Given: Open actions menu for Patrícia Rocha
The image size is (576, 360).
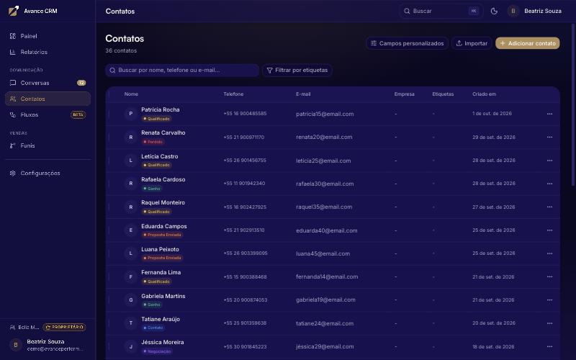Looking at the screenshot, I should (549, 114).
